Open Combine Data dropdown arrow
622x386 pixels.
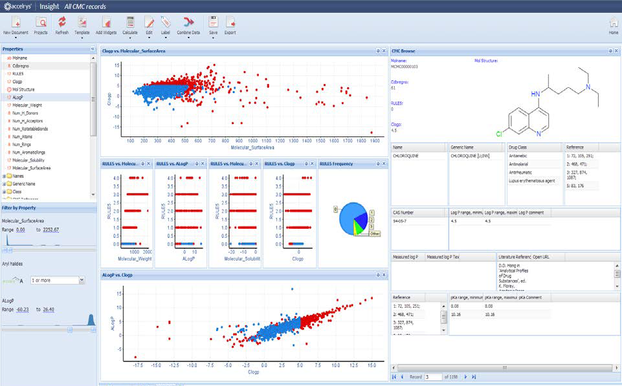click(188, 38)
